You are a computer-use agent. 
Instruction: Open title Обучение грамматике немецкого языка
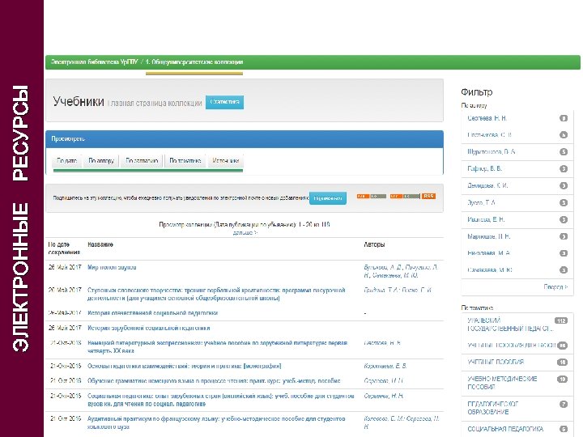tap(214, 381)
